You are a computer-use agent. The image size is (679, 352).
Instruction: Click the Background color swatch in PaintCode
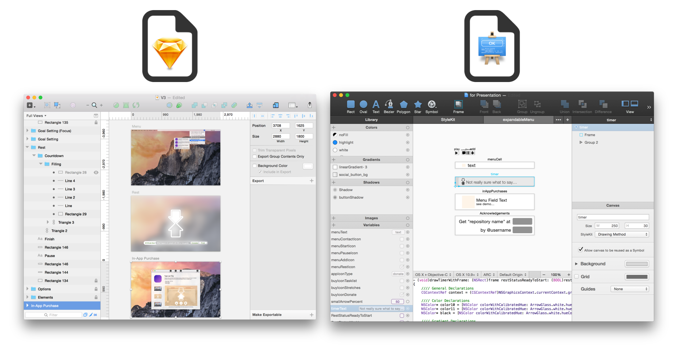(x=637, y=264)
